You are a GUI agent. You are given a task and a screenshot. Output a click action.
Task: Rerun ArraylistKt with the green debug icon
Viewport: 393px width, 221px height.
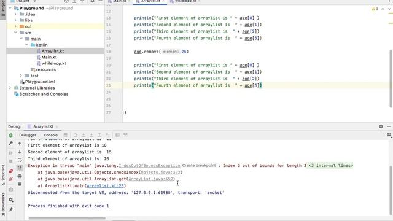click(x=10, y=135)
